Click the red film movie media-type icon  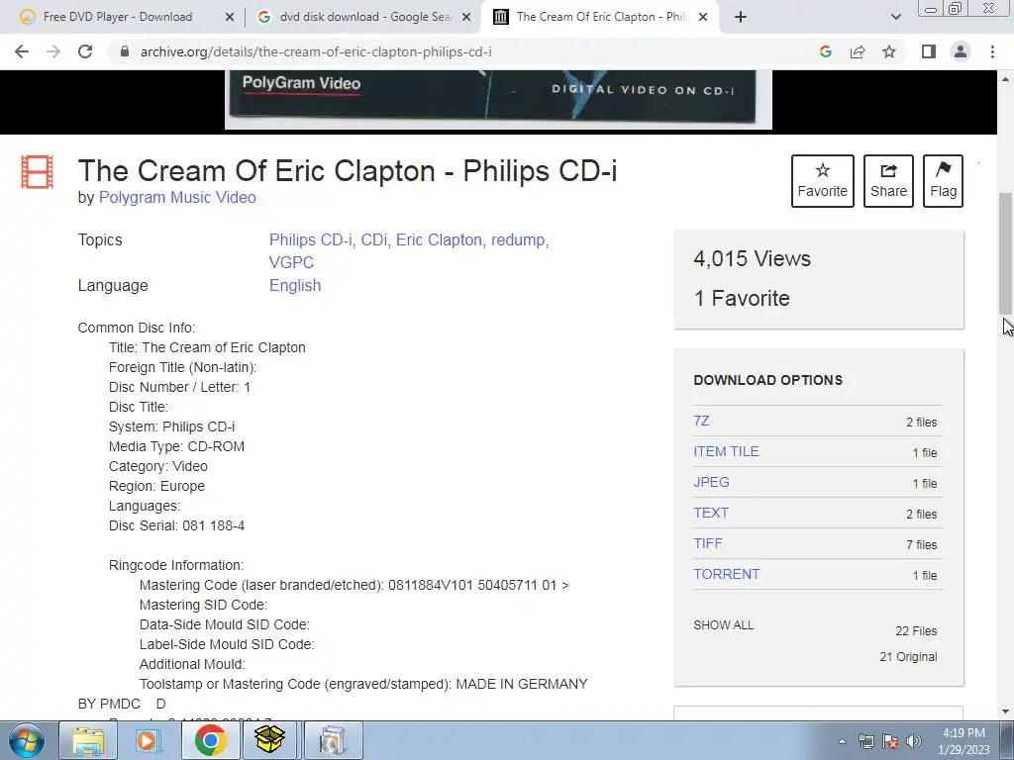click(37, 172)
